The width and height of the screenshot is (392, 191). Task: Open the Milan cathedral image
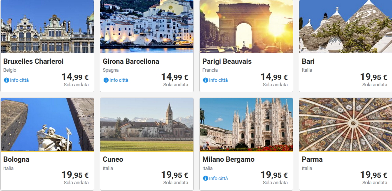pos(246,124)
